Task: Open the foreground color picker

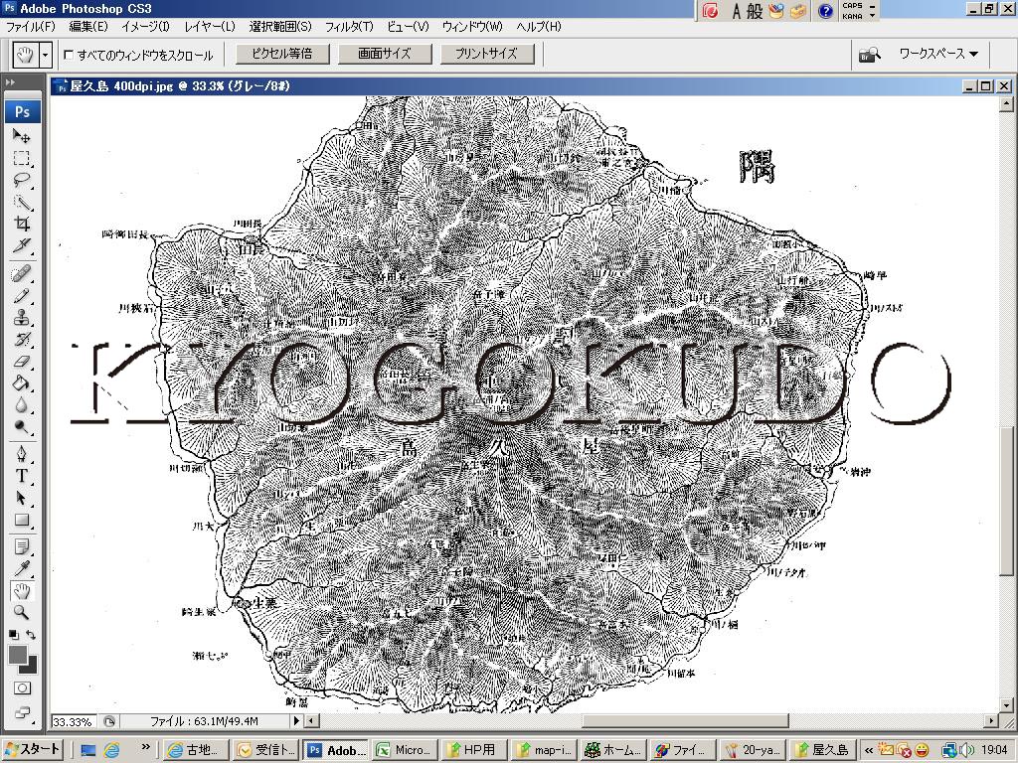Action: pos(18,655)
